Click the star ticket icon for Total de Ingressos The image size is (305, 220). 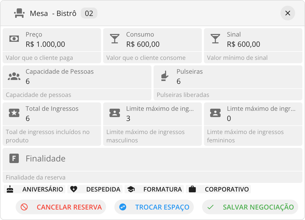click(14, 113)
